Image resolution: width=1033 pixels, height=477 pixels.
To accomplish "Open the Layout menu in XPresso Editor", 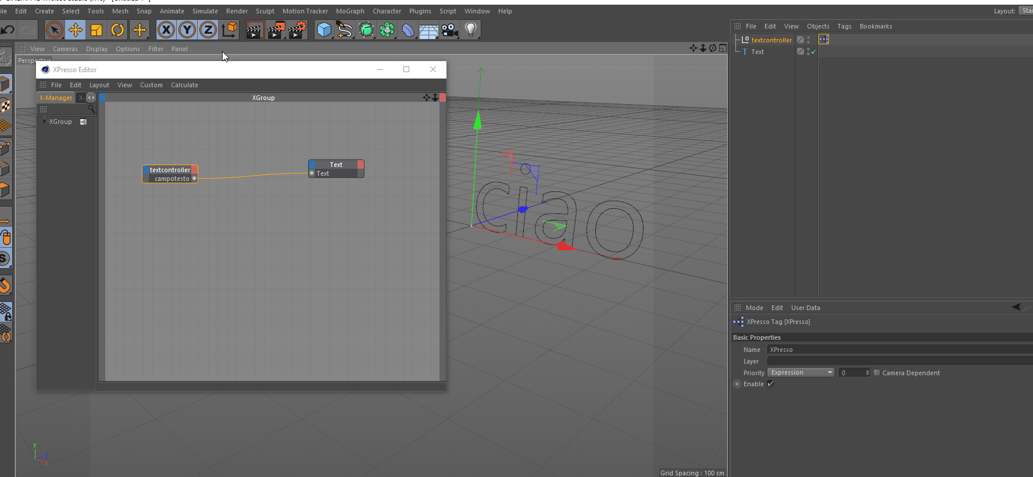I will (99, 85).
